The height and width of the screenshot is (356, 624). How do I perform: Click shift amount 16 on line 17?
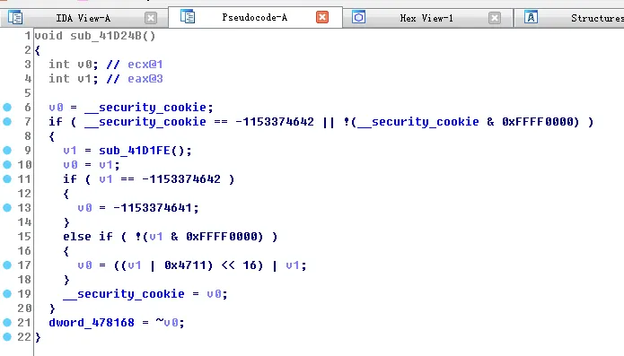(x=250, y=265)
